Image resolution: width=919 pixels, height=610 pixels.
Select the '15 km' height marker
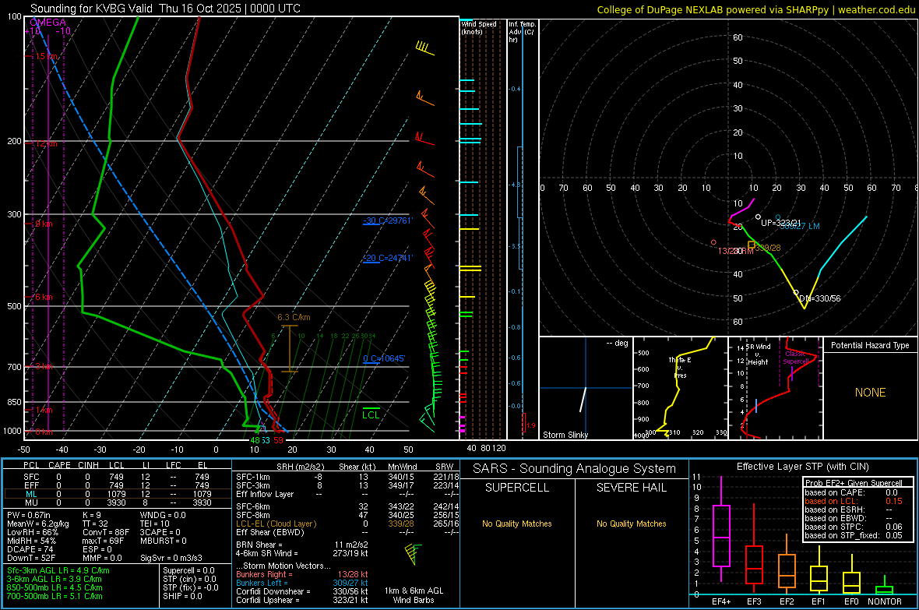click(x=45, y=56)
